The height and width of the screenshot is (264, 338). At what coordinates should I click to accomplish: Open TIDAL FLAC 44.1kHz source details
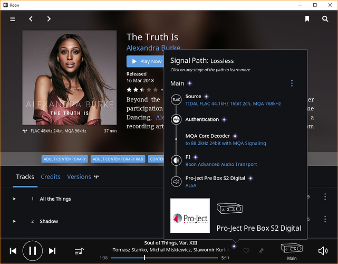(233, 104)
